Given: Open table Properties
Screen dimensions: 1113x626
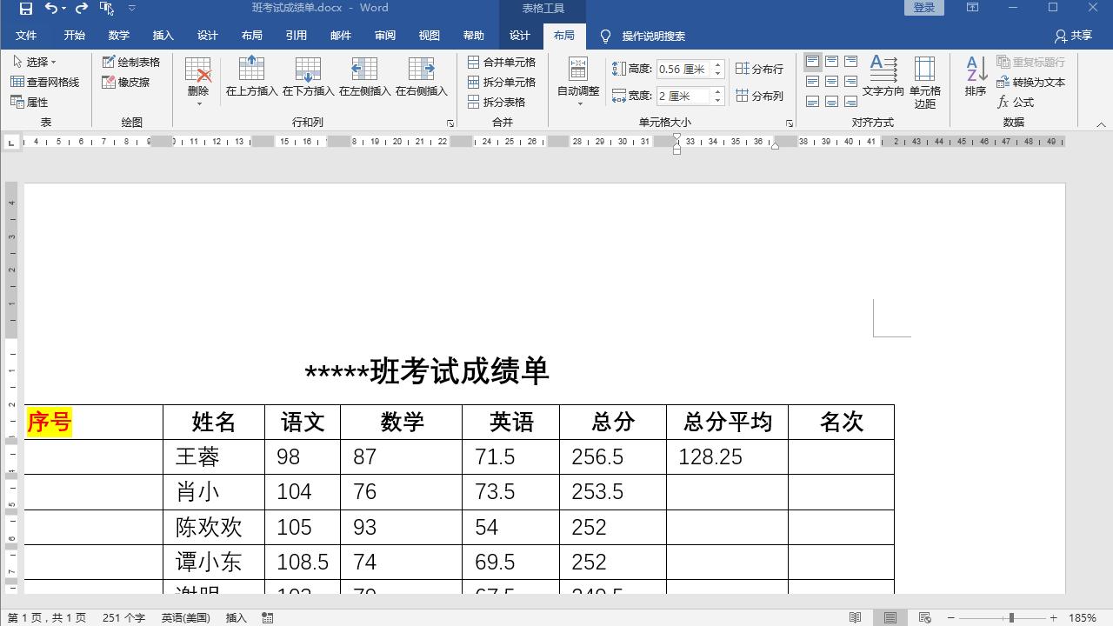Looking at the screenshot, I should click(36, 102).
